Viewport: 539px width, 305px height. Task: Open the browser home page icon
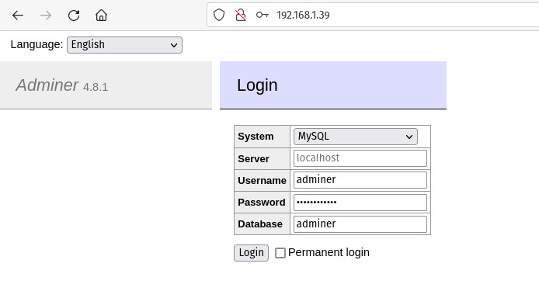pos(102,15)
